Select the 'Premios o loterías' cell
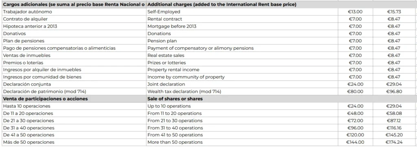Viewport: 417px width, 147px height. [x=73, y=62]
